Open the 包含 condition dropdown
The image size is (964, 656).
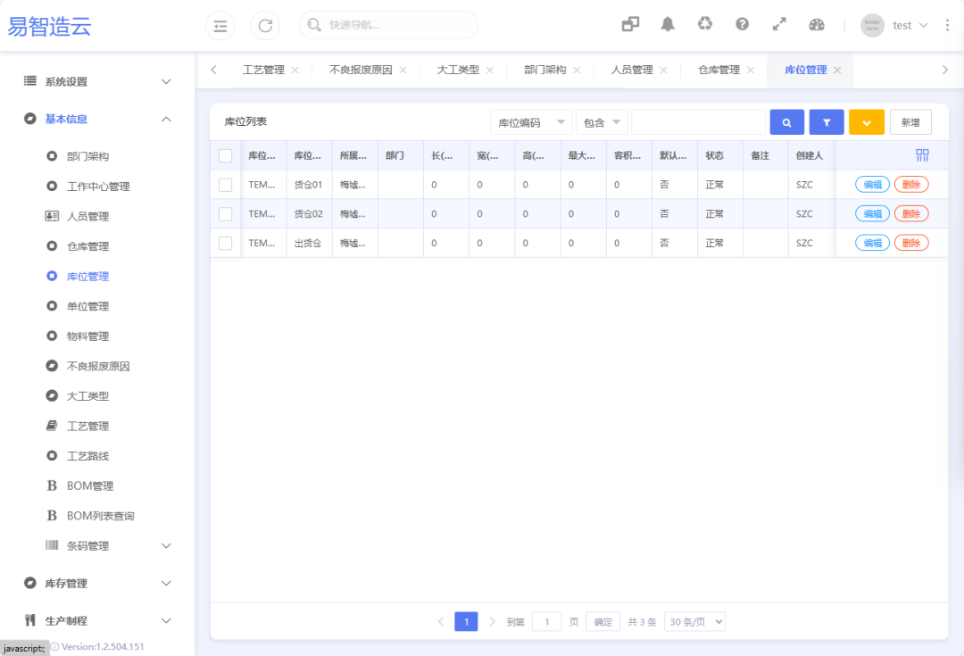[x=602, y=122]
